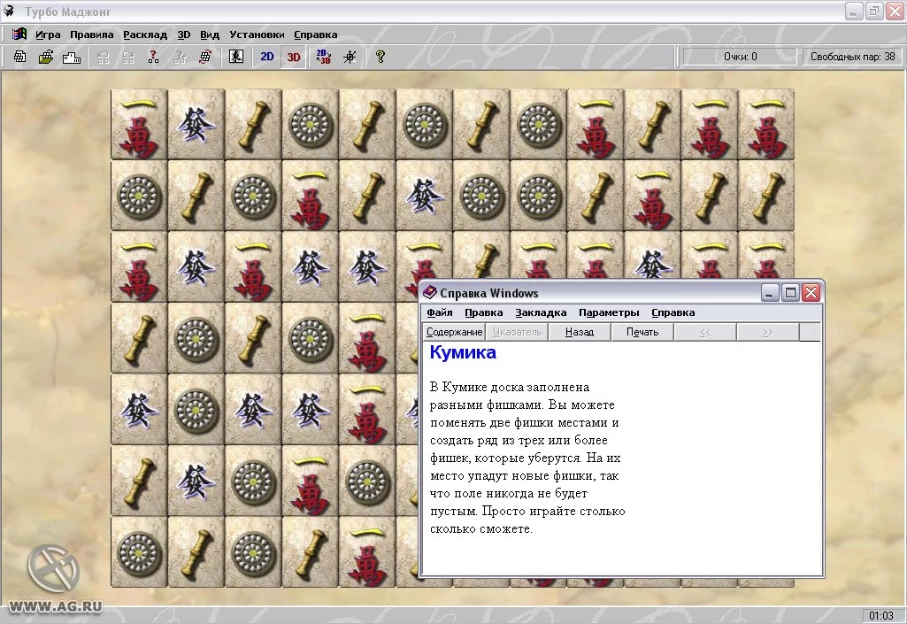This screenshot has width=907, height=624.
Task: Open the Расклад menu
Action: (x=145, y=35)
